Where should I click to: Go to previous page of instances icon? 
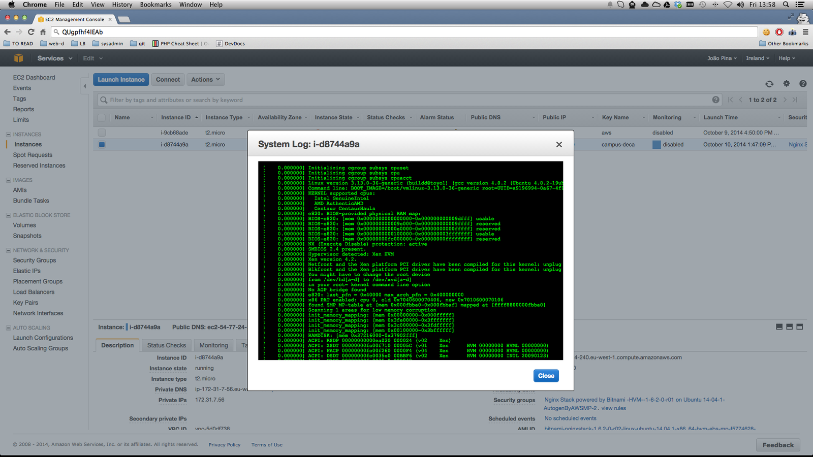click(x=741, y=100)
